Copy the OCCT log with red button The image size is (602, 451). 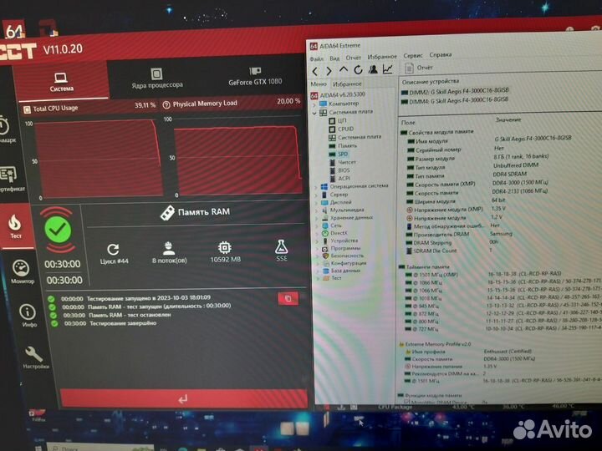click(x=288, y=298)
